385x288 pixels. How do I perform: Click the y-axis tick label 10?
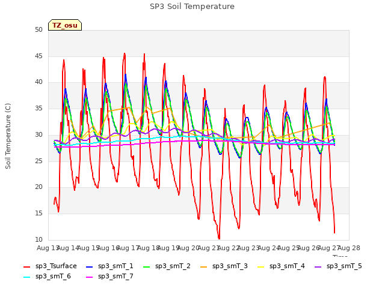(38, 239)
